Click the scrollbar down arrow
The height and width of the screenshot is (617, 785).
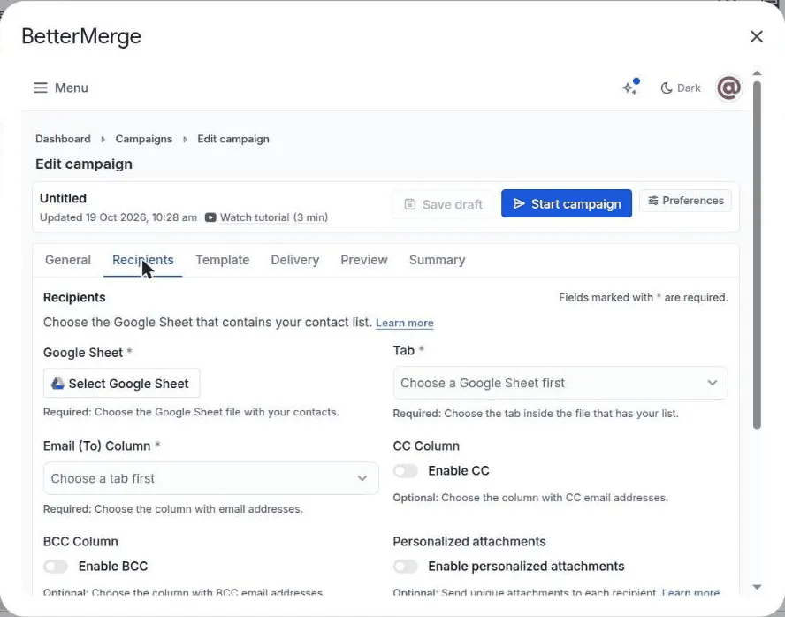click(x=757, y=587)
